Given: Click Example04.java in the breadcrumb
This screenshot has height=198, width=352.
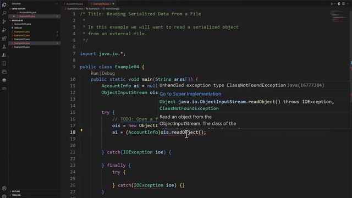Looking at the screenshot, I should coord(75,9).
